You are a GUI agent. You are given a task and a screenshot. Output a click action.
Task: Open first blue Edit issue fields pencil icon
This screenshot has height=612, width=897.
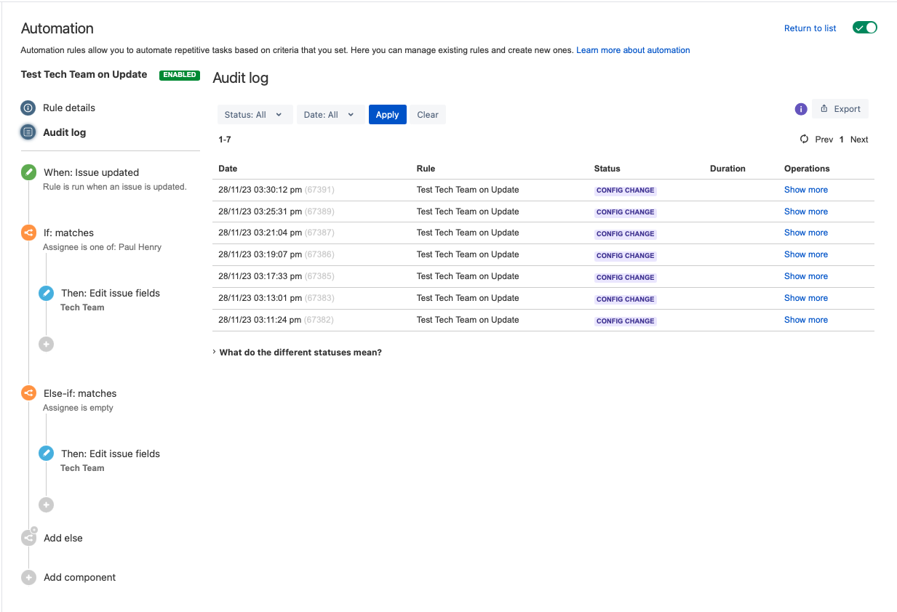[x=46, y=293]
